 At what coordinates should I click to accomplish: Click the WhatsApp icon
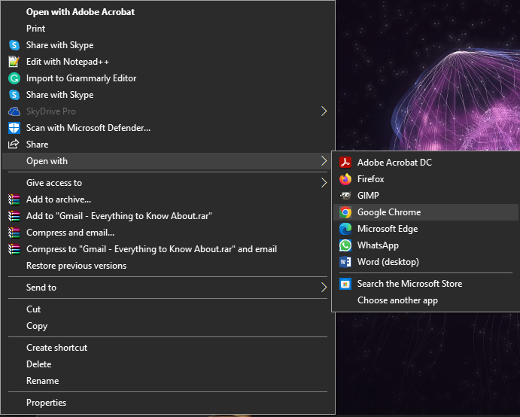pyautogui.click(x=345, y=245)
